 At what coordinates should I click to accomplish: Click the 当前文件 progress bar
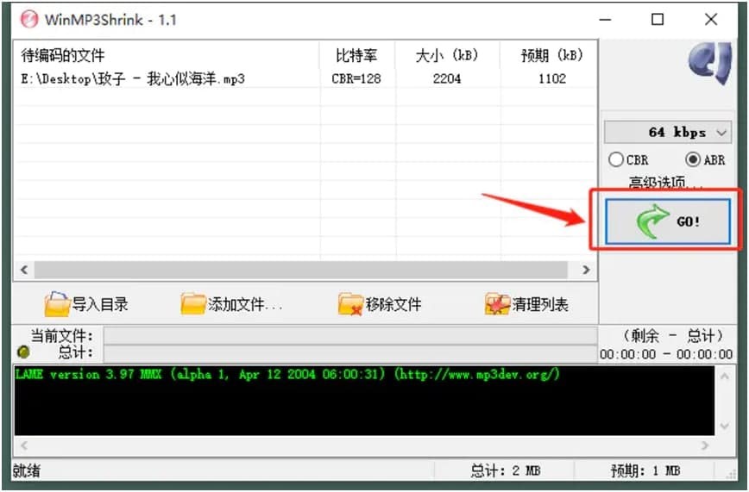coord(350,335)
